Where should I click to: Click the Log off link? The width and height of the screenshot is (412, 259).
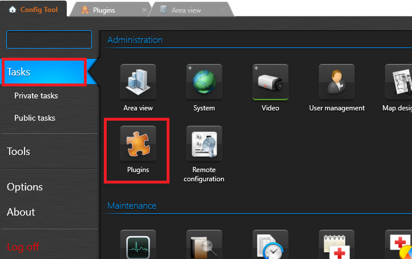[x=23, y=247]
